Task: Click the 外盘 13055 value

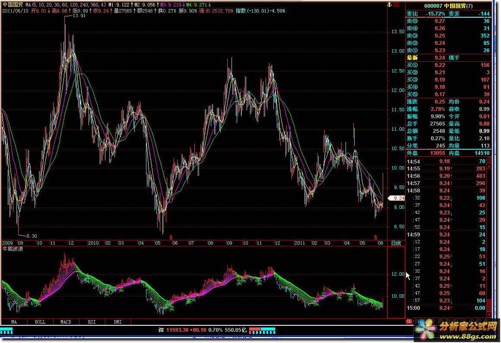Action: coord(438,153)
